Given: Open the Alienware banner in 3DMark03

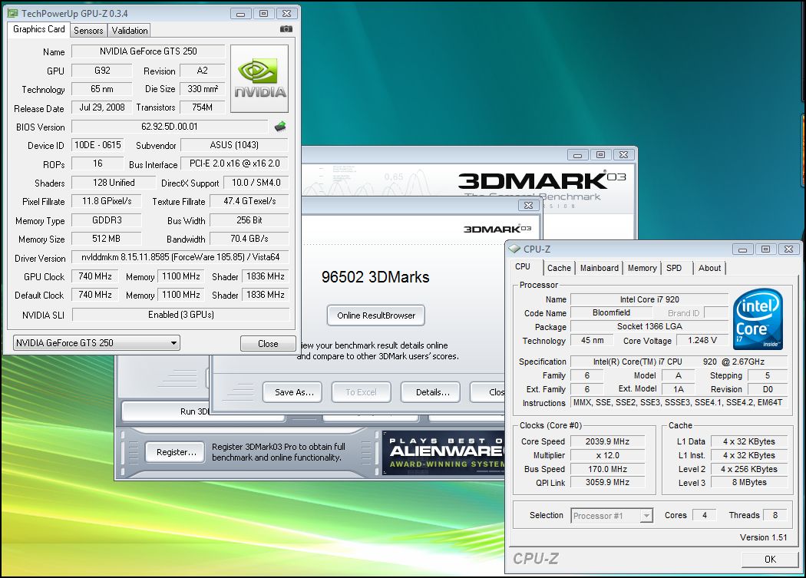Looking at the screenshot, I should pos(444,453).
